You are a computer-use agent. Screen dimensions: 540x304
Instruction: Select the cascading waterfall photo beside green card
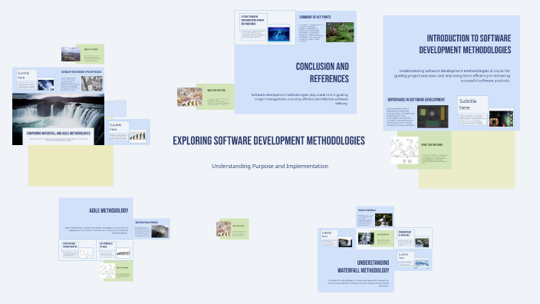[x=366, y=239]
